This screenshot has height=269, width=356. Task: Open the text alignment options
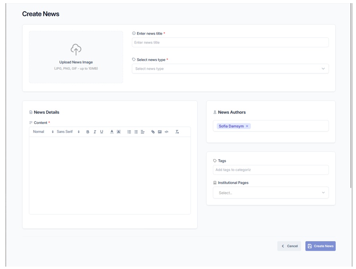tap(143, 132)
